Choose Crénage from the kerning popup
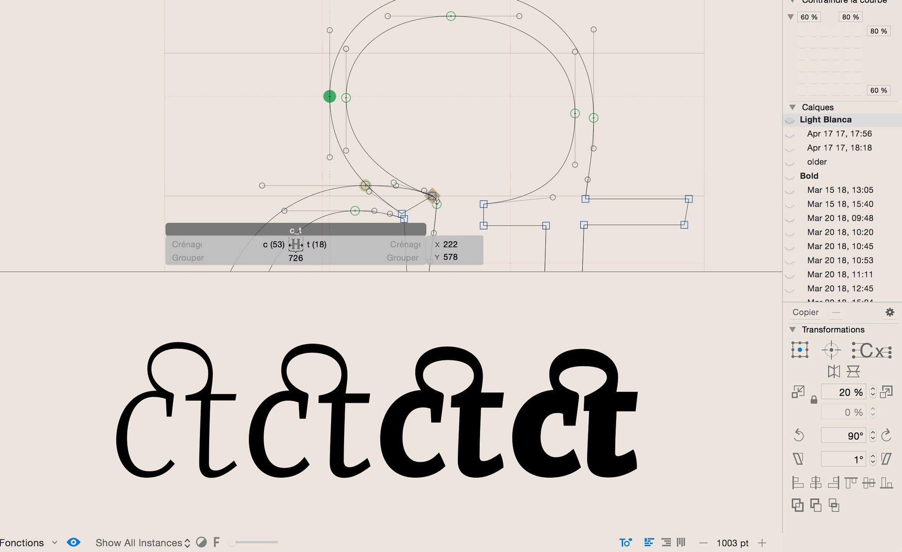This screenshot has width=902, height=552. [186, 244]
